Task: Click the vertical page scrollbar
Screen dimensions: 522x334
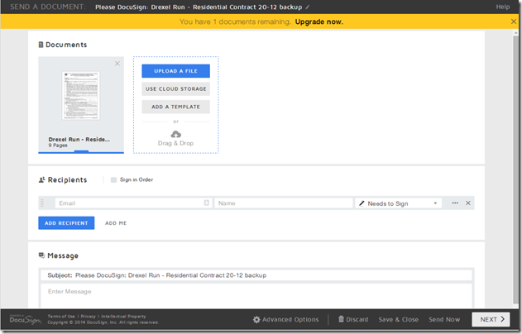Action: [x=515, y=169]
